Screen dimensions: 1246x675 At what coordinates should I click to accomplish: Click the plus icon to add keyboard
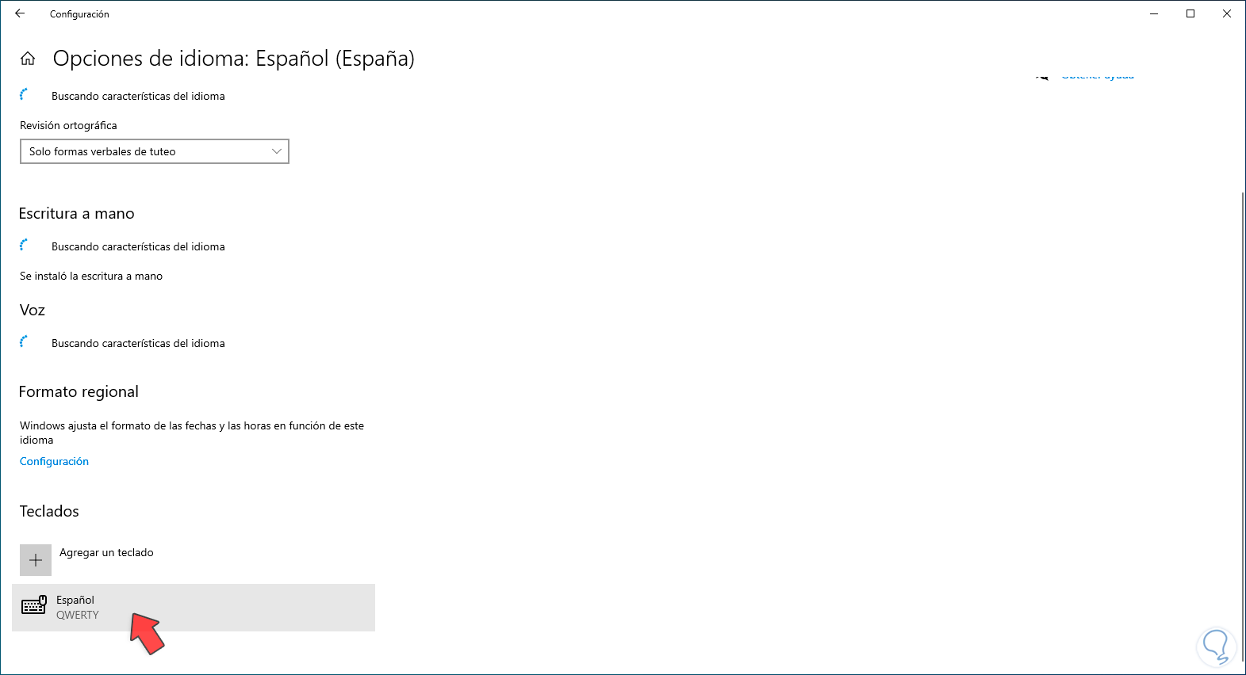tap(36, 560)
